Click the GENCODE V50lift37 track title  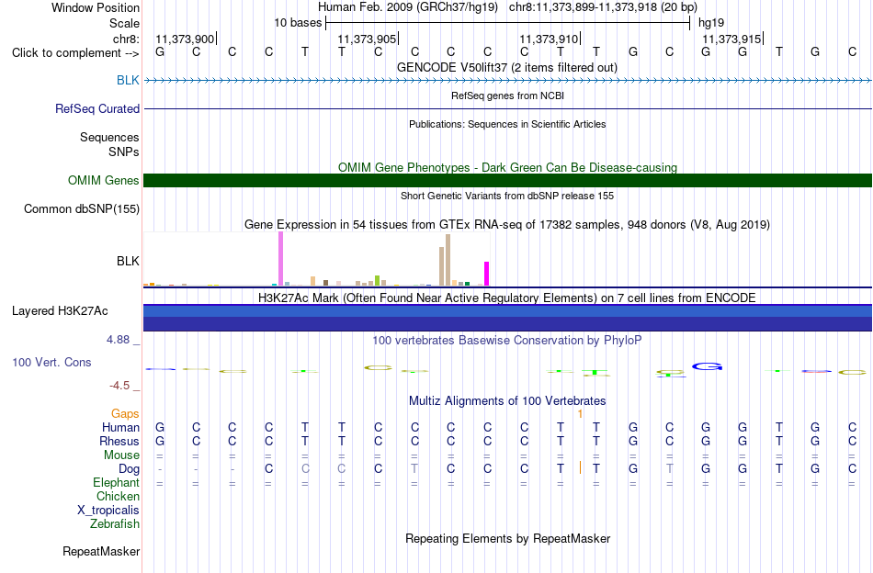click(x=507, y=67)
